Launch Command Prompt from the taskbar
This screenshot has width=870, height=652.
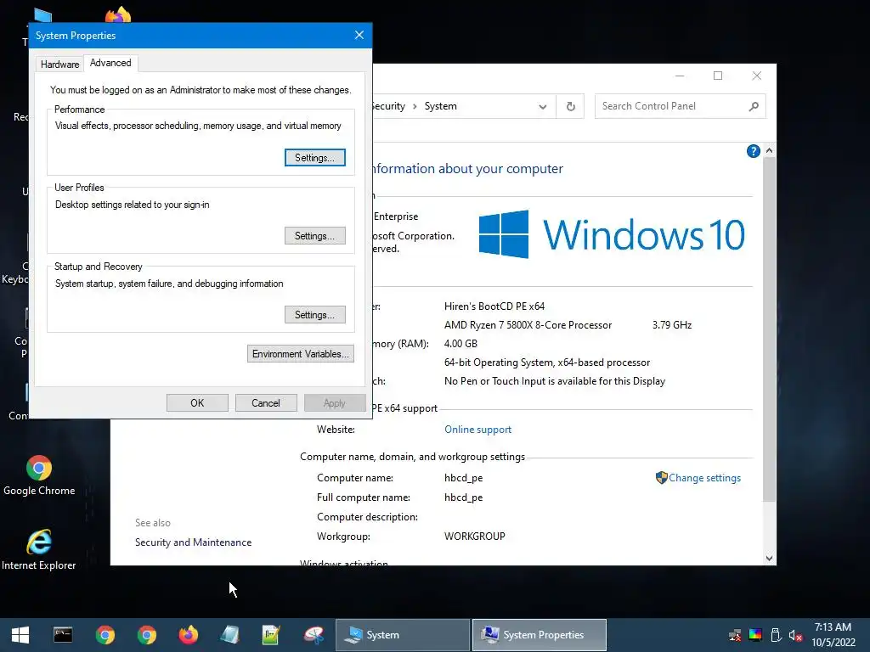(x=63, y=635)
